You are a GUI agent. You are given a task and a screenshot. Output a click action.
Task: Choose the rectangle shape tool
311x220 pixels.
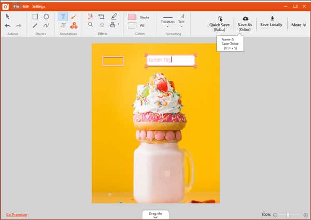(35, 17)
